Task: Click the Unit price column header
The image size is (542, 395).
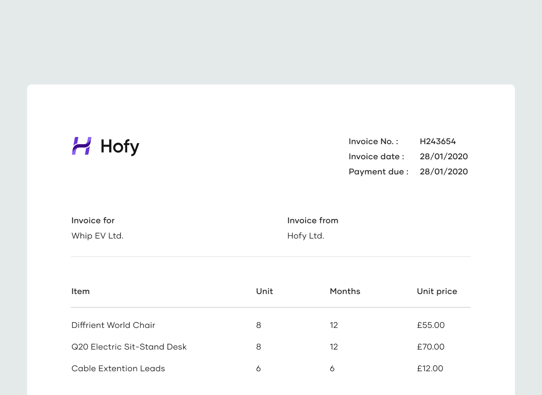Action: pyautogui.click(x=437, y=291)
